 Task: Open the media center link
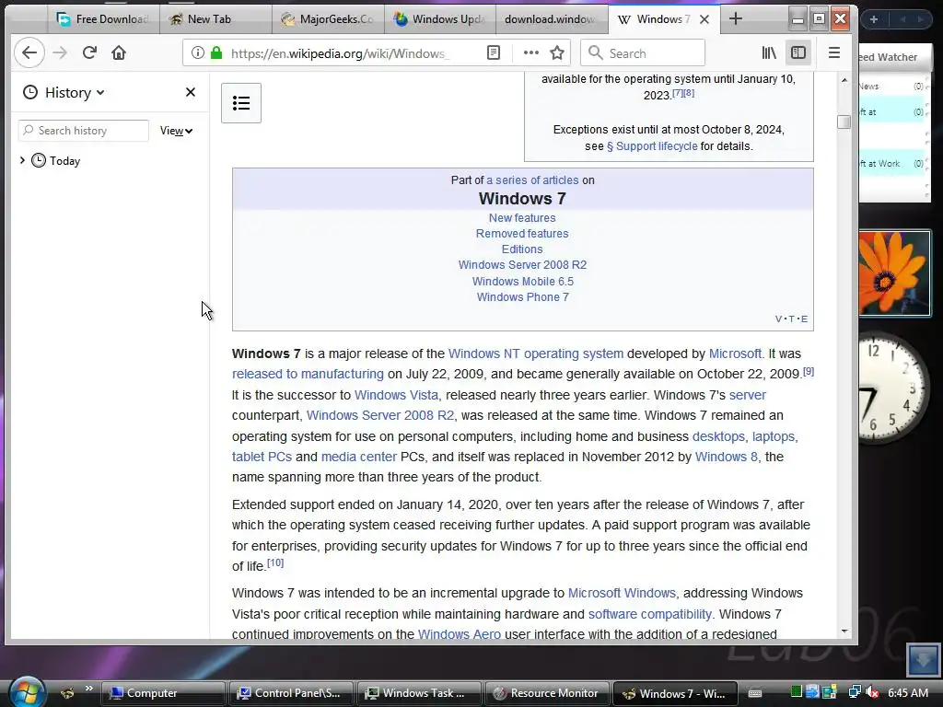(359, 457)
